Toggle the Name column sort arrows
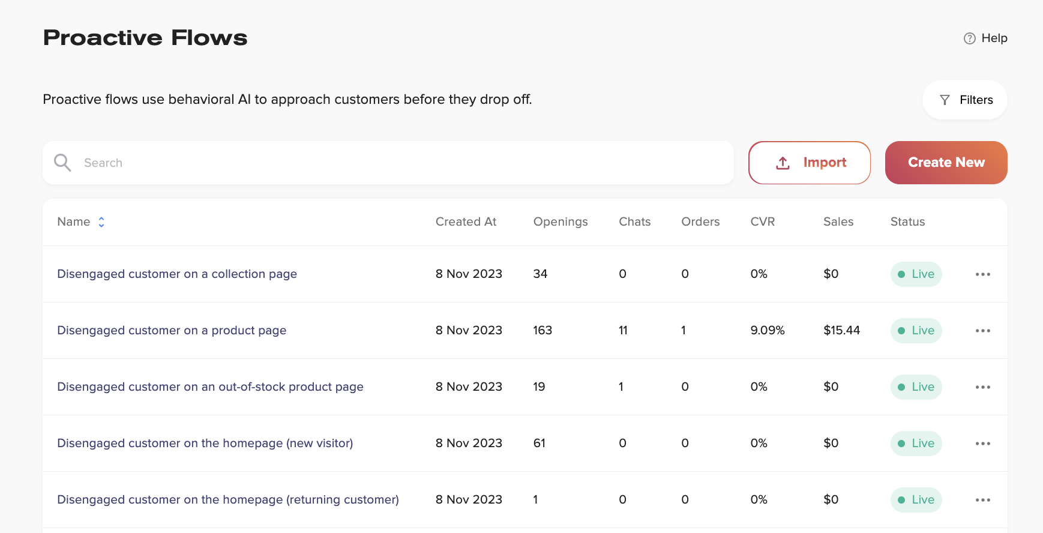This screenshot has height=533, width=1043. click(x=101, y=222)
